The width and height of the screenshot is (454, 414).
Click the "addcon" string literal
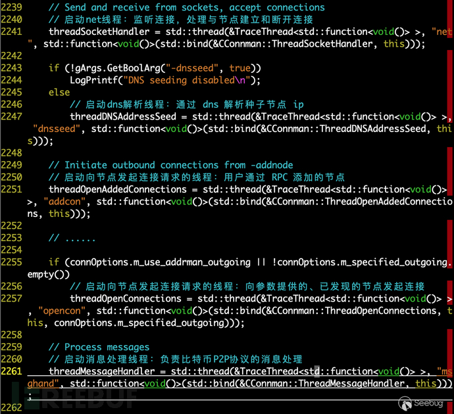coord(64,202)
